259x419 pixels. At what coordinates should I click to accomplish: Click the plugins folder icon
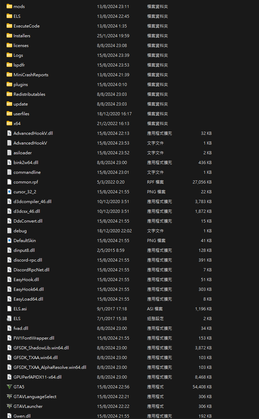pos(9,84)
